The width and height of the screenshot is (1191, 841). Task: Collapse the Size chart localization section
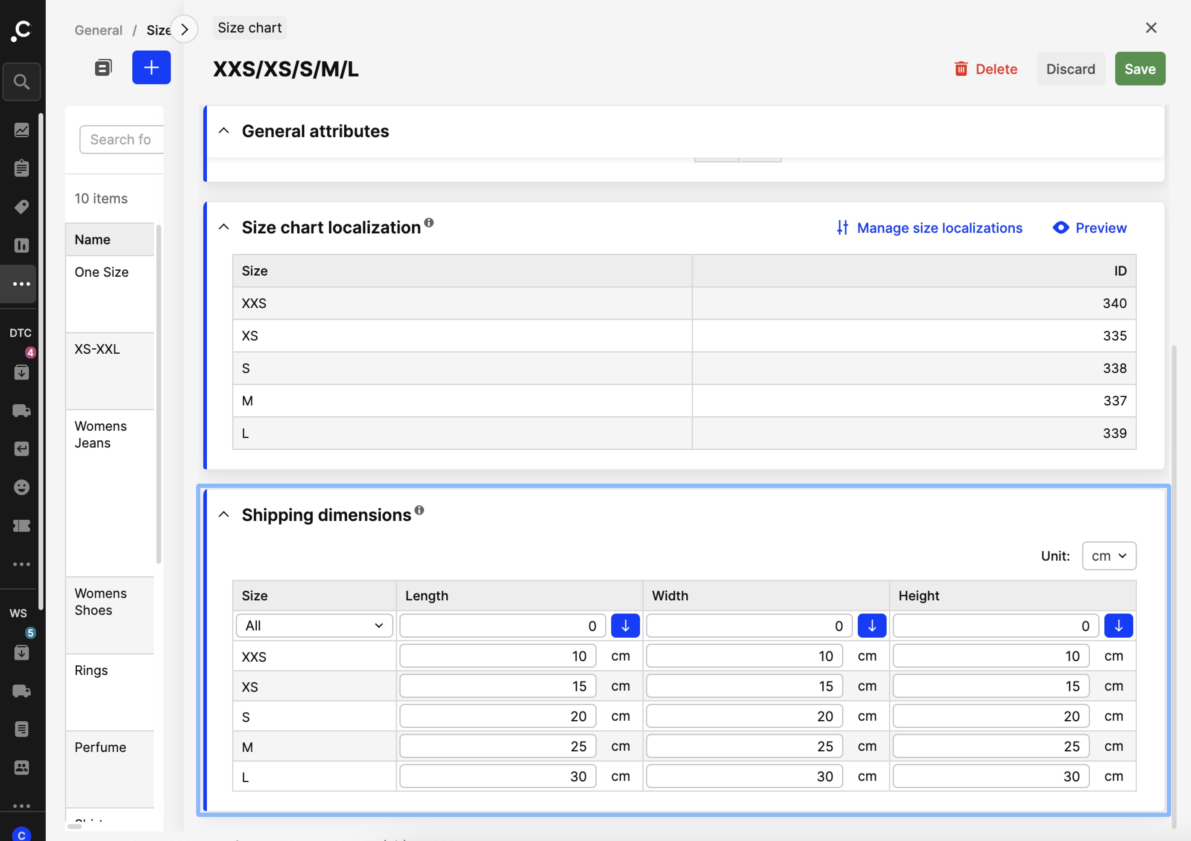pos(223,227)
